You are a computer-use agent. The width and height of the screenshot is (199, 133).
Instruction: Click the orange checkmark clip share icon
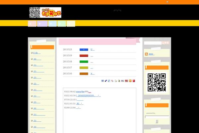(x=130, y=81)
